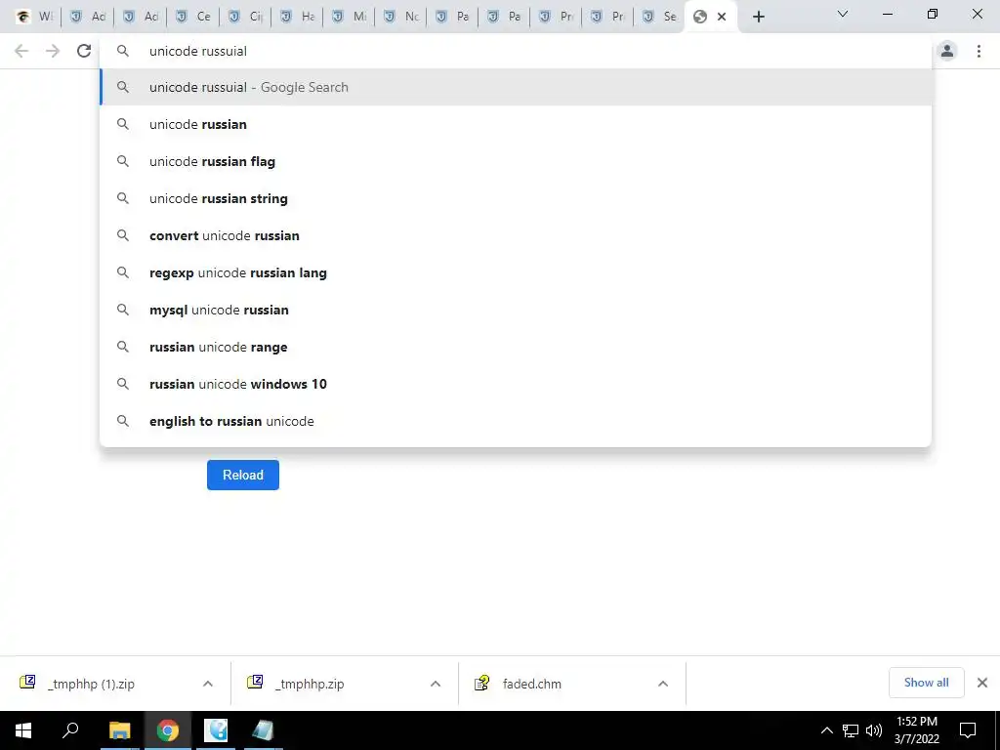The width and height of the screenshot is (1000, 750).
Task: Show hidden system tray icons
Action: tap(826, 730)
